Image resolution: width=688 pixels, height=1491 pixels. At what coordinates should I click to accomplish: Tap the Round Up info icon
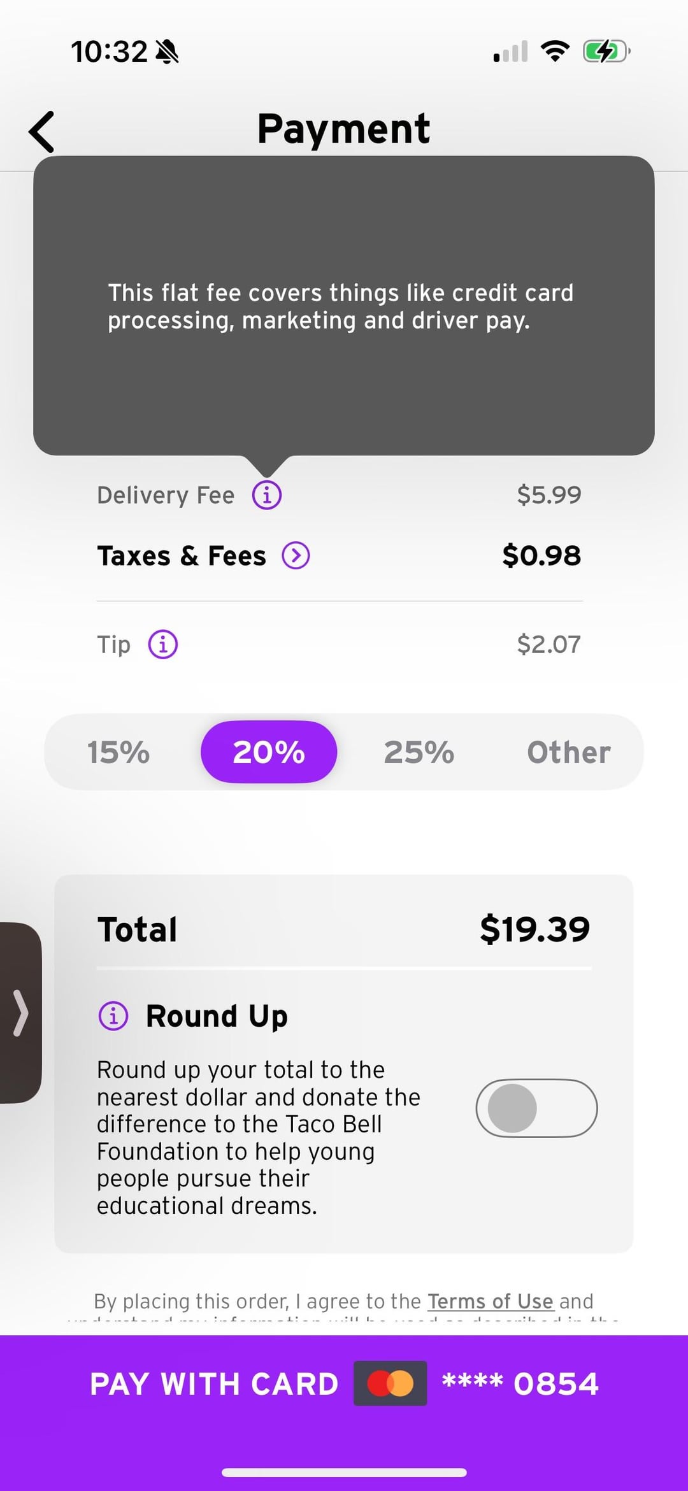click(113, 1016)
